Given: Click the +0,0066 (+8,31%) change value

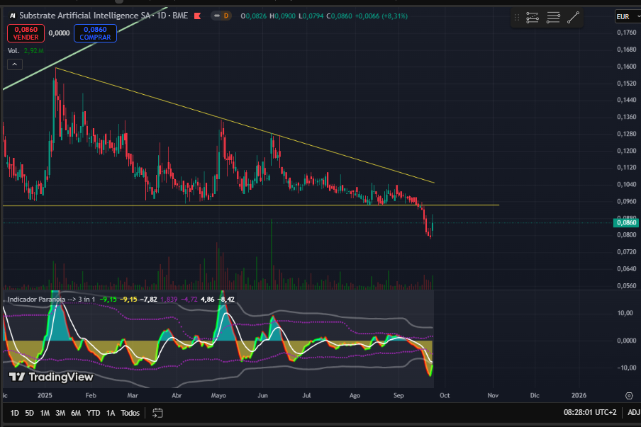Looking at the screenshot, I should [x=381, y=16].
